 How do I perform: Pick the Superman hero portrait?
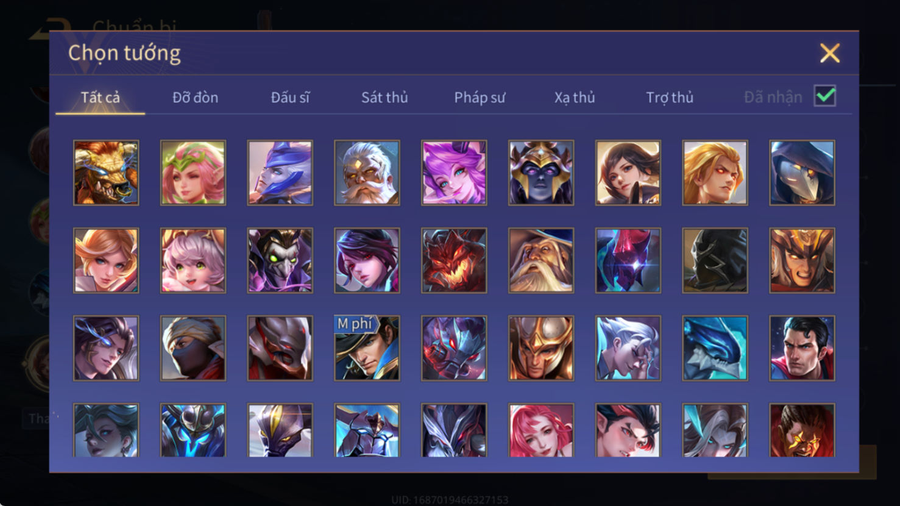[802, 348]
